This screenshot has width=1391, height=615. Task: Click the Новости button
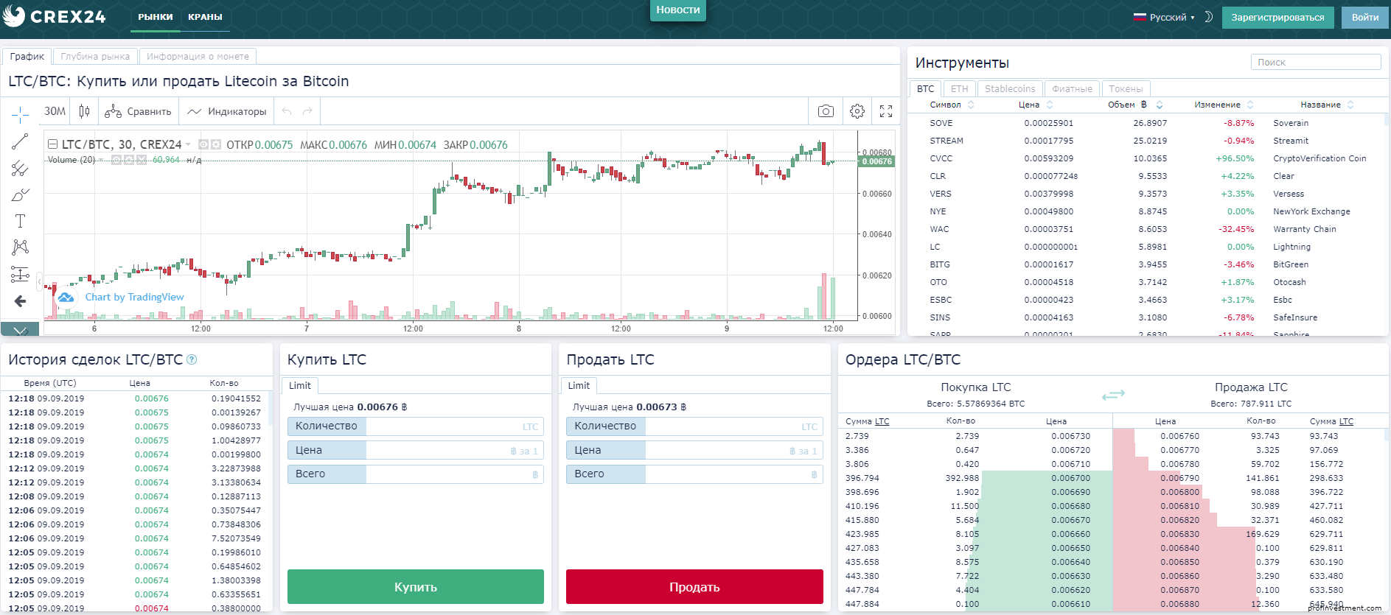tap(678, 10)
